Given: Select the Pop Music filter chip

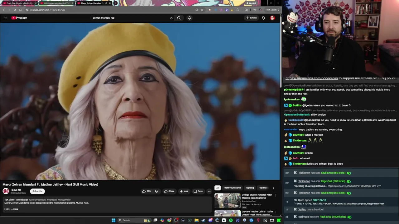Looking at the screenshot, I should (263, 188).
